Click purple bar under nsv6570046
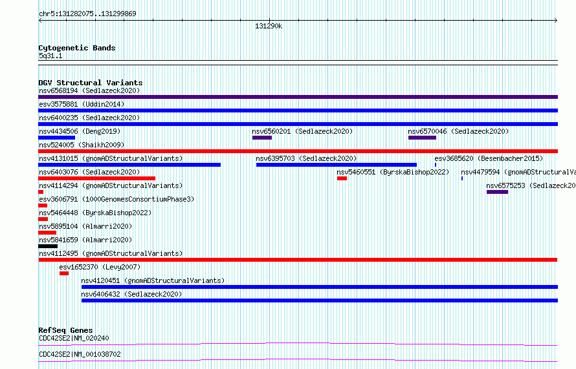Screen dimensions: 576x369 pos(422,138)
